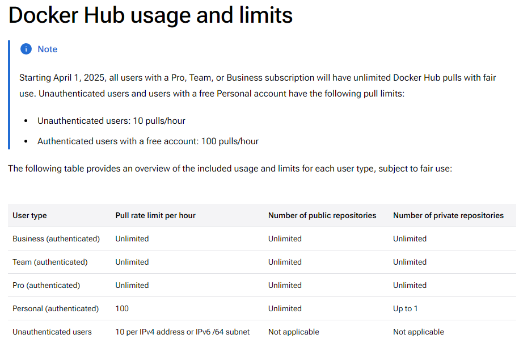Image resolution: width=519 pixels, height=351 pixels.
Task: Click "Not applicable" under Number of private repositories
Action: (x=419, y=332)
